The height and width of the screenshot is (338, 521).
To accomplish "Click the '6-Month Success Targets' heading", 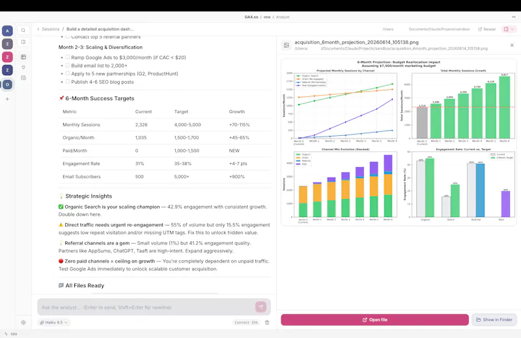I will (x=100, y=99).
